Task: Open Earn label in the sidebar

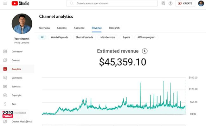Action: [x=14, y=104]
